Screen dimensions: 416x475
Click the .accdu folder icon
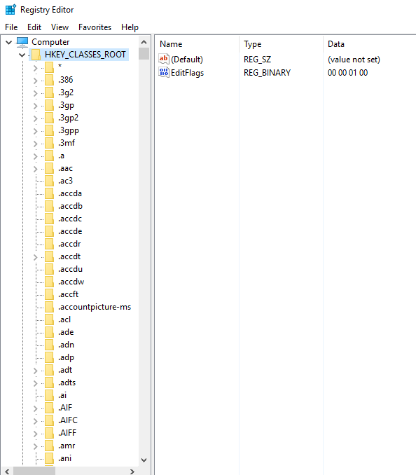pyautogui.click(x=49, y=269)
